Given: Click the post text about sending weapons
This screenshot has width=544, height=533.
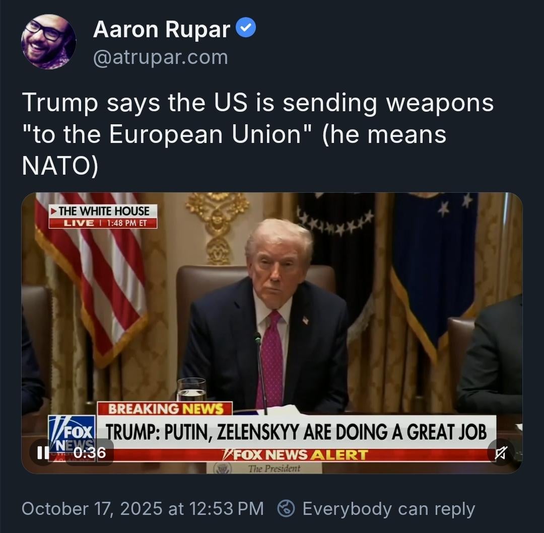Looking at the screenshot, I should coord(258,134).
